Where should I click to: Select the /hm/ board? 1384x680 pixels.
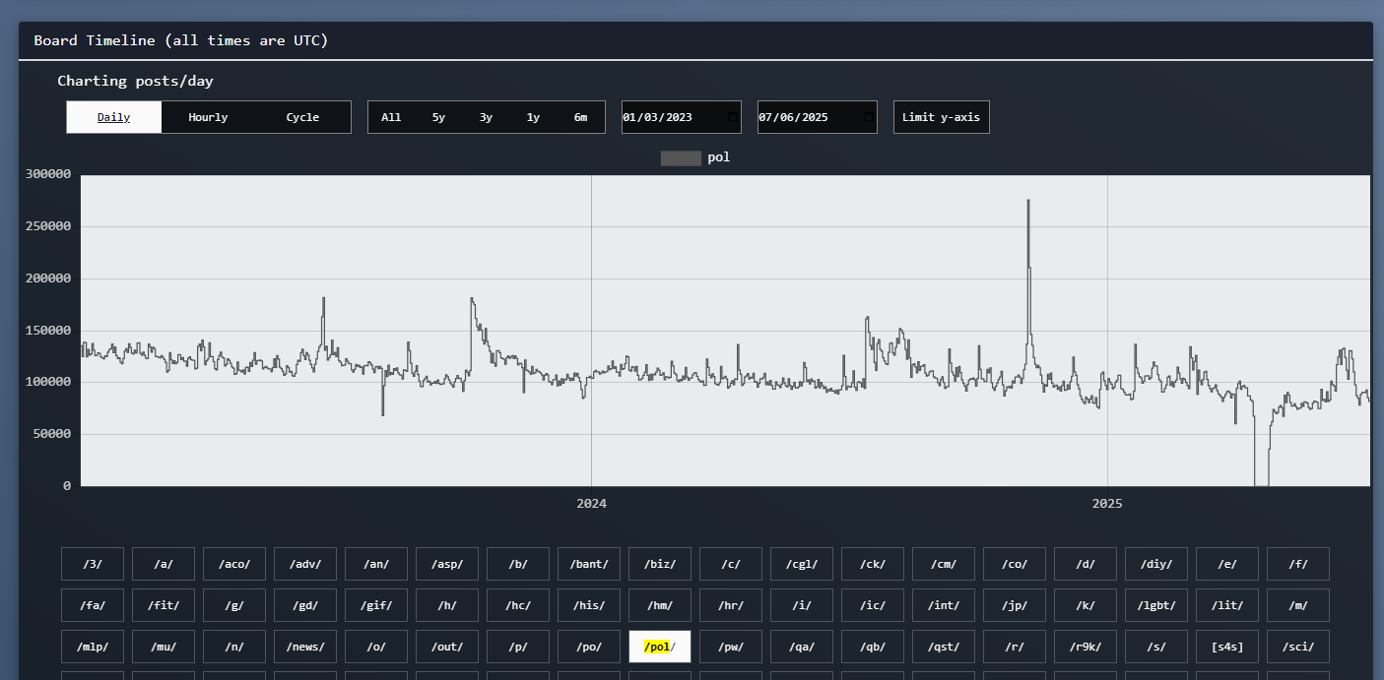coord(660,605)
